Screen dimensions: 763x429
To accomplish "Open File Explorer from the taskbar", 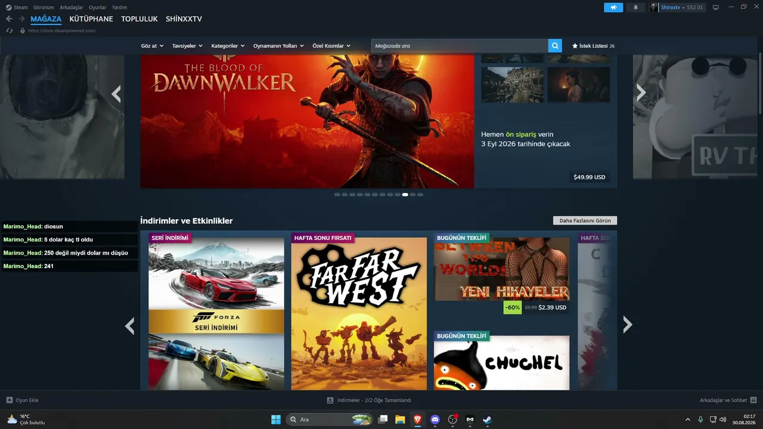I will (400, 419).
